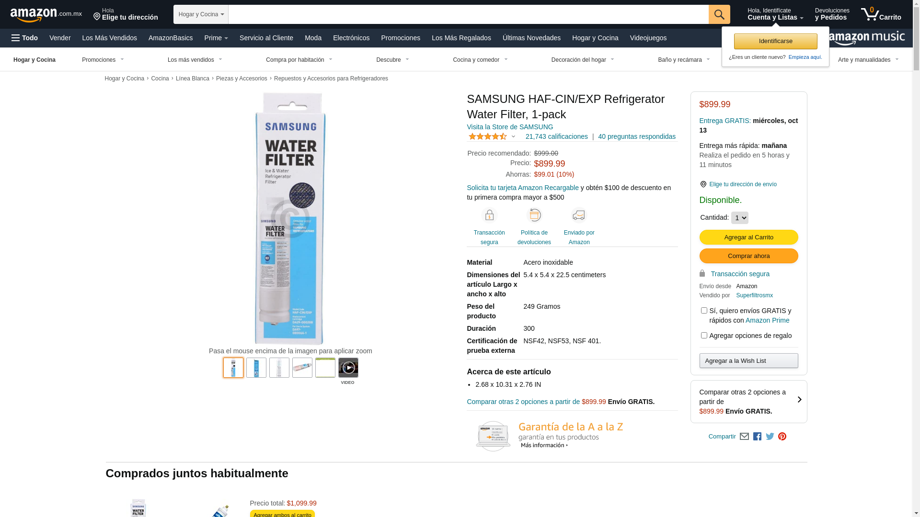Open Cocina y comedor submenu
The height and width of the screenshot is (517, 920).
click(481, 60)
